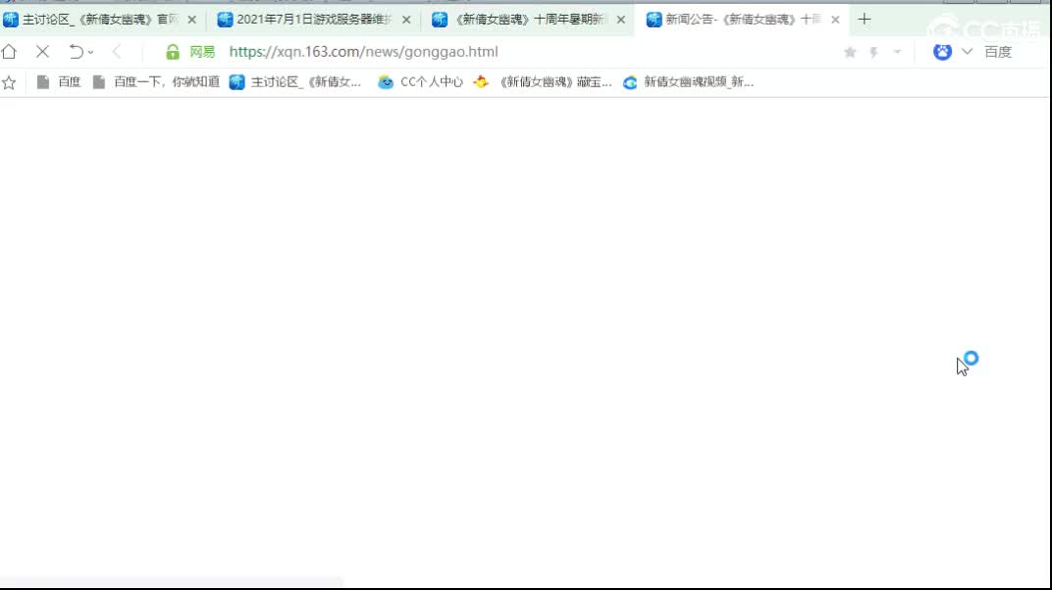The width and height of the screenshot is (1052, 590).
Task: Click the bookmarks manager star icon on left
Action: click(11, 82)
